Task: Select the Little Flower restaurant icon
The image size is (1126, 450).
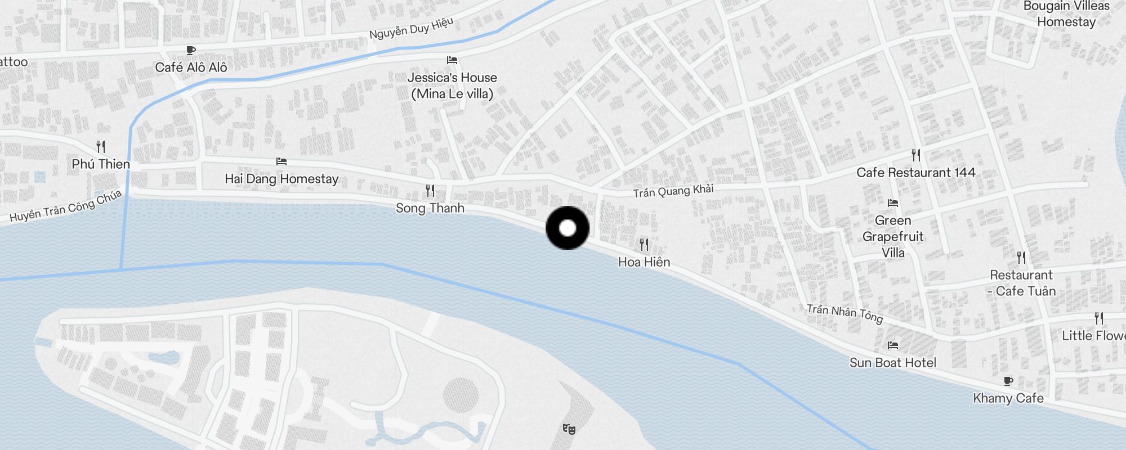Action: 1098,318
